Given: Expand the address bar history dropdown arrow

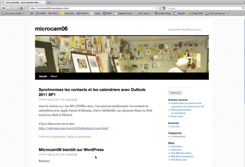Looking at the screenshot, I should (x=157, y=8).
